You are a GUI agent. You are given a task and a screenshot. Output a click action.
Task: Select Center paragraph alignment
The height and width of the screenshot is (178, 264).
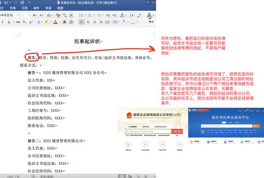pyautogui.click(x=88, y=22)
